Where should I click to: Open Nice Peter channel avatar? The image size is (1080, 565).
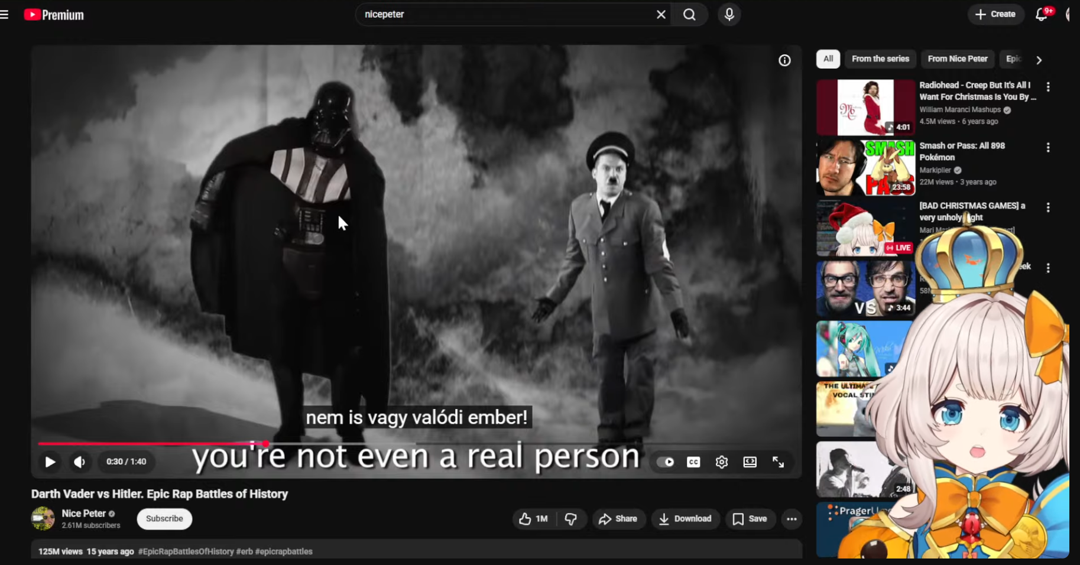click(x=43, y=519)
